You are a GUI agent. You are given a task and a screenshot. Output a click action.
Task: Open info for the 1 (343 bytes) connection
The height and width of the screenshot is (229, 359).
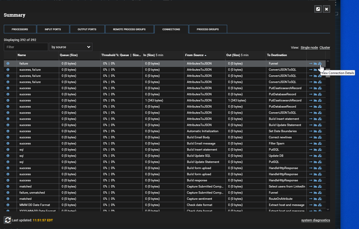[8, 100]
